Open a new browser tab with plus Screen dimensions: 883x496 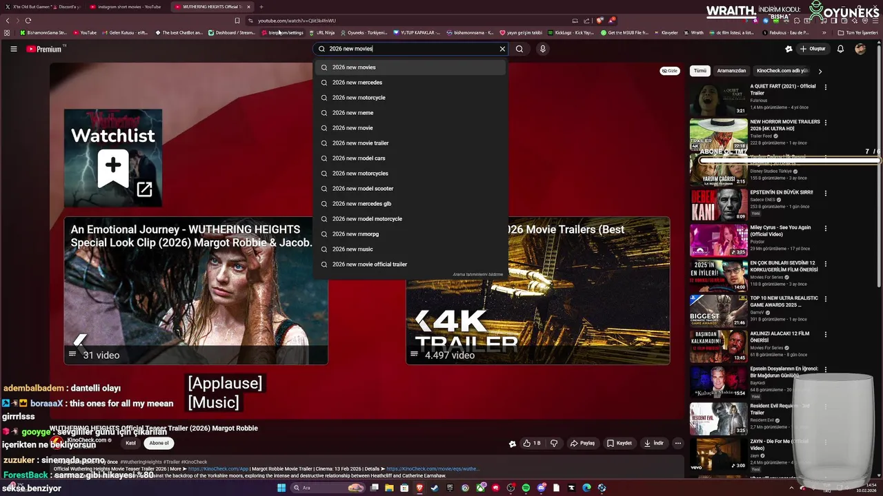tap(261, 7)
